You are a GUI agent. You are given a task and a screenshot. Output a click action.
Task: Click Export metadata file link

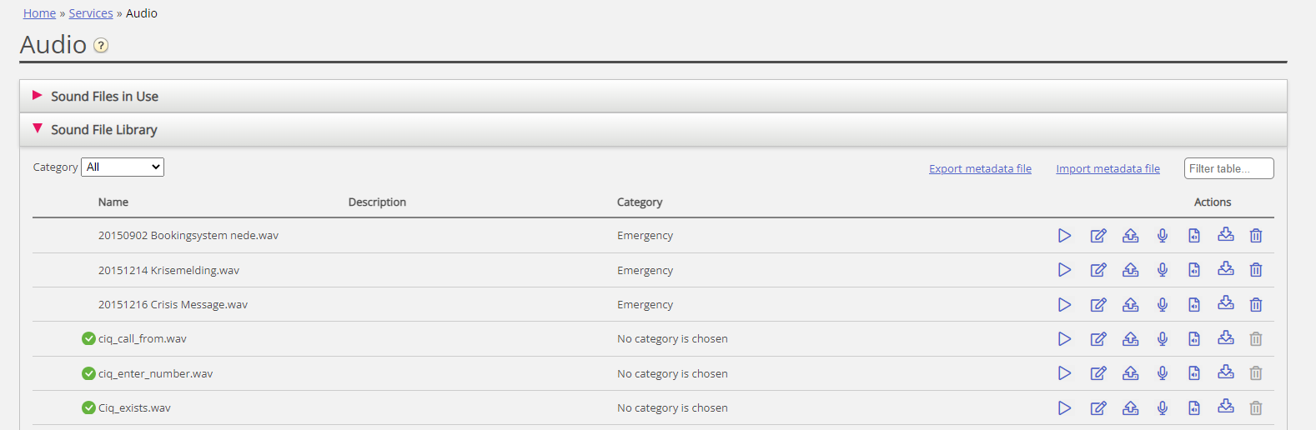(980, 168)
